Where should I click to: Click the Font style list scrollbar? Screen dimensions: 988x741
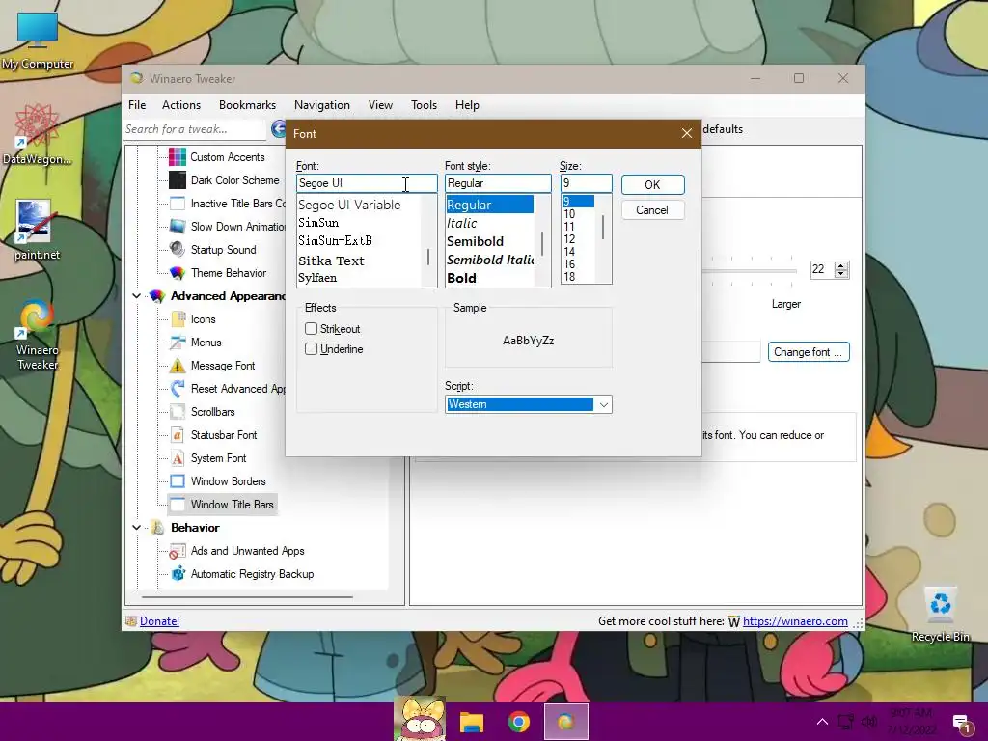(542, 241)
